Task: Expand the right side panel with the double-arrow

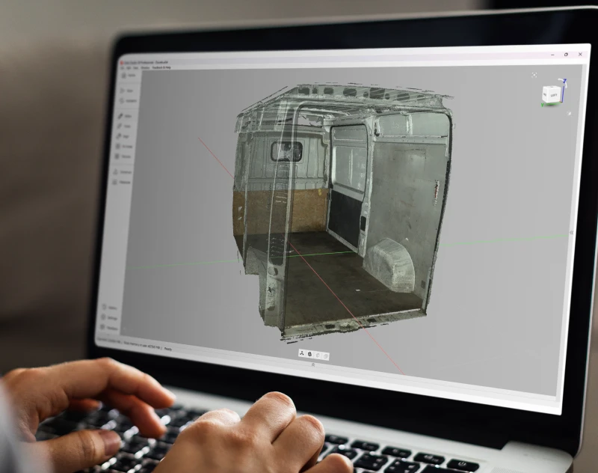Action: tap(571, 233)
